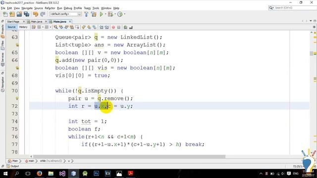Open the Navigate menu
Screen dimensions: 317x178
pos(27,8)
